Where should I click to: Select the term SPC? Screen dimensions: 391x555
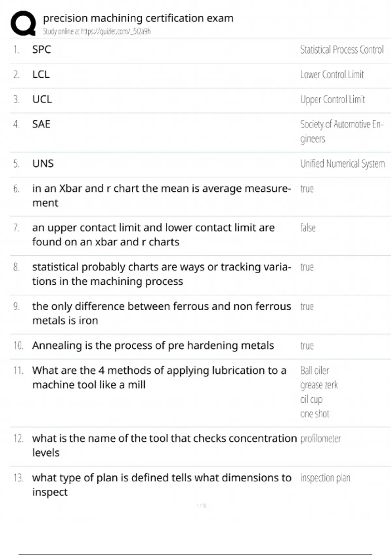click(41, 50)
